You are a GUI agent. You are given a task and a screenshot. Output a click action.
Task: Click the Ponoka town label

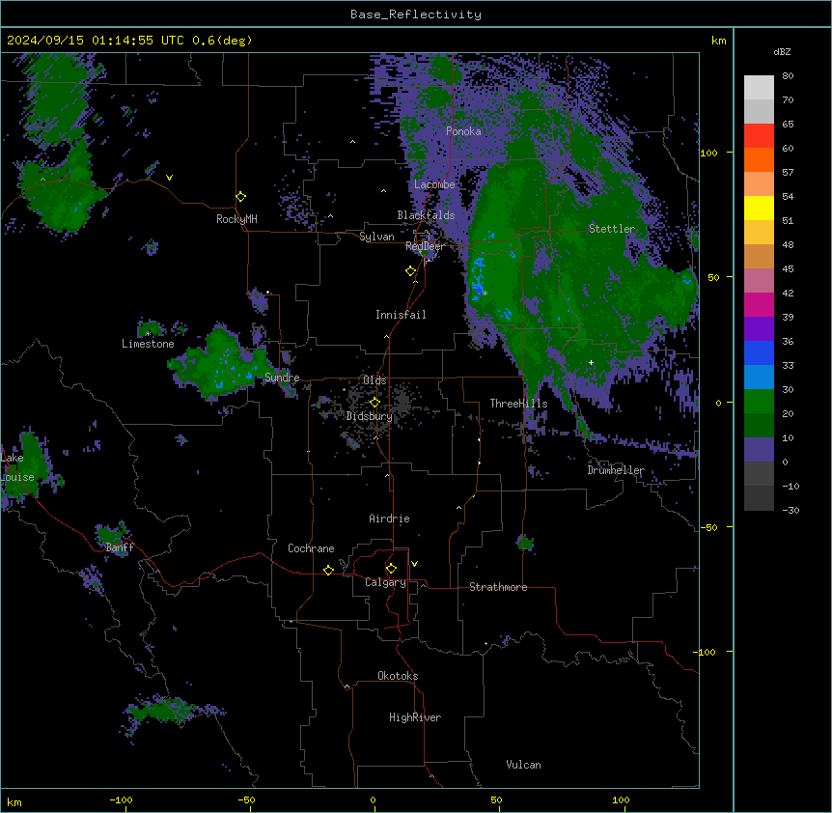463,131
